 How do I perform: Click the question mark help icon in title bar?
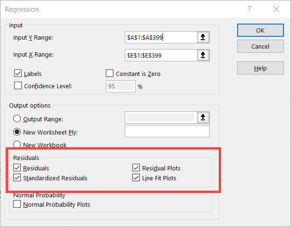249,9
